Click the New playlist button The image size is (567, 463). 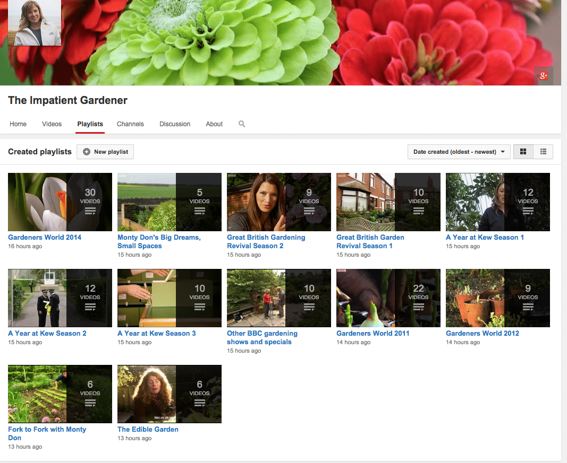coord(105,152)
